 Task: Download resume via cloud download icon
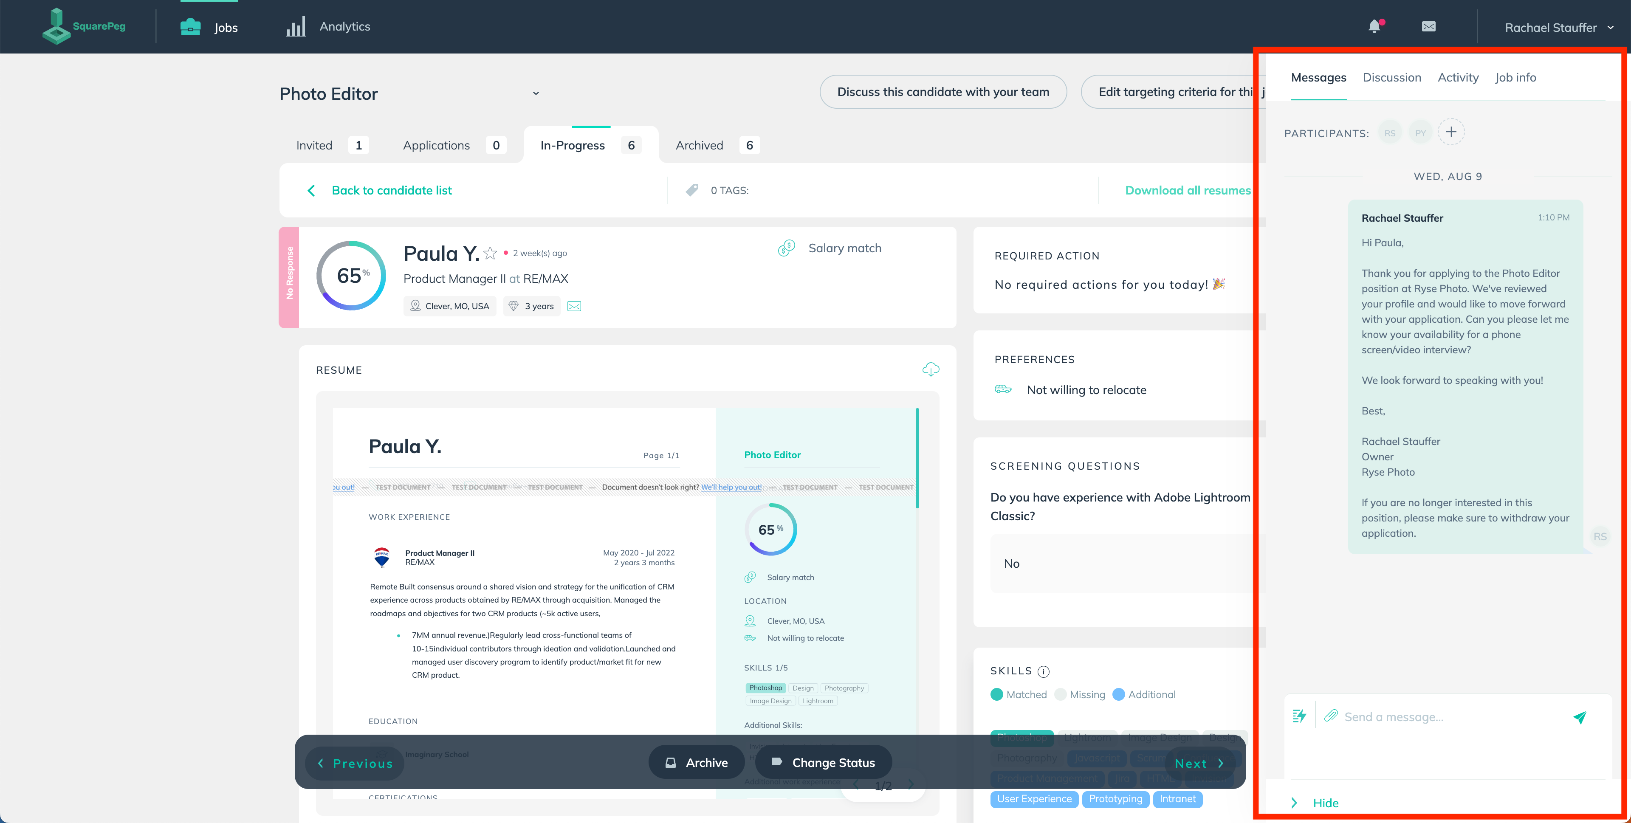coord(931,370)
